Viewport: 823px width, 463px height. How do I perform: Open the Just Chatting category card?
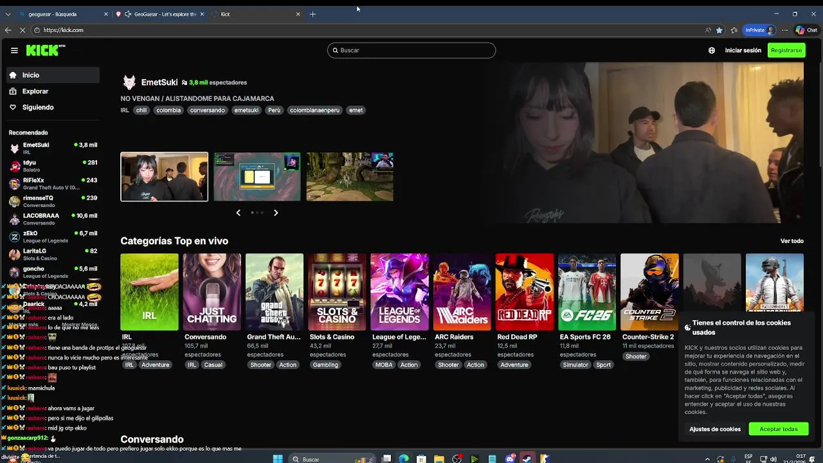(x=212, y=292)
